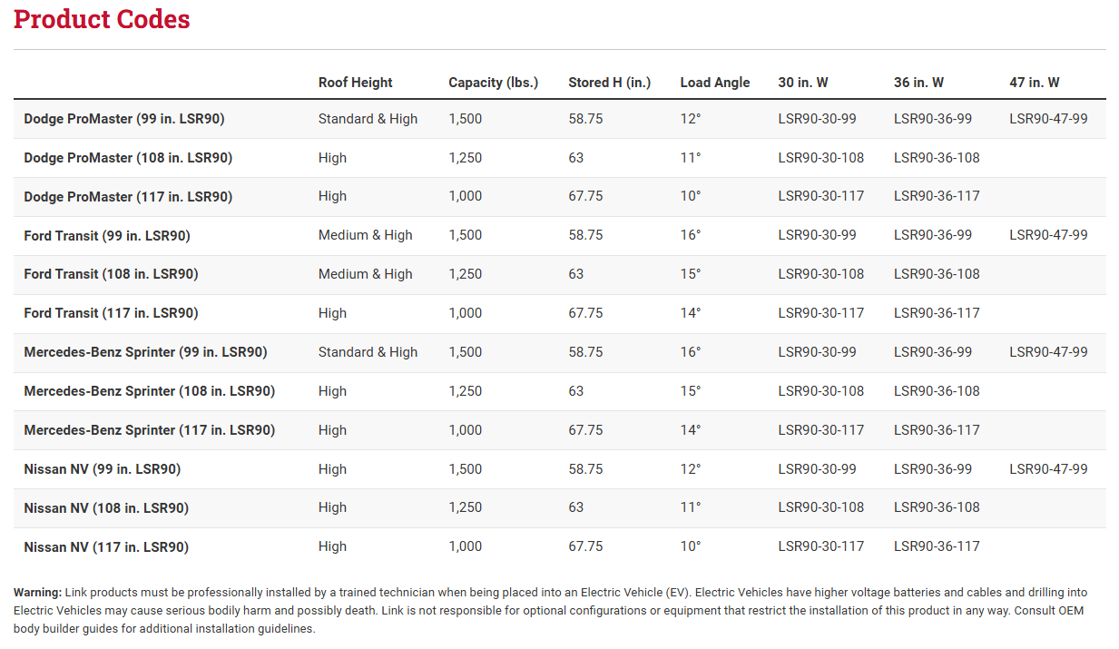Viewport: 1119px width, 649px height.
Task: Click LSR90-36-108 in Mercedes-Benz Sprinter 108 row
Action: pos(937,391)
